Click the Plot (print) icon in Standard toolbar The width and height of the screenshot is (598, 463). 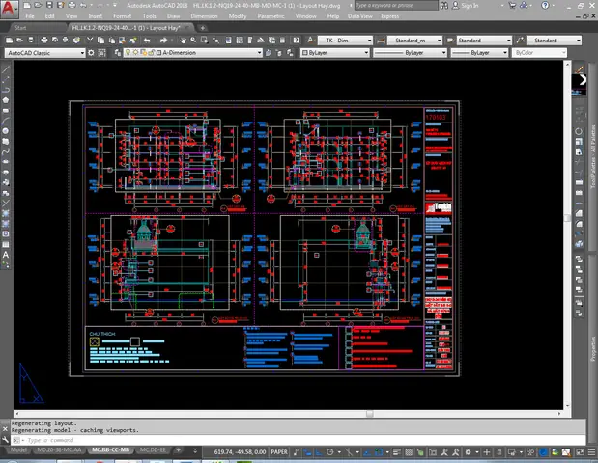[44, 40]
